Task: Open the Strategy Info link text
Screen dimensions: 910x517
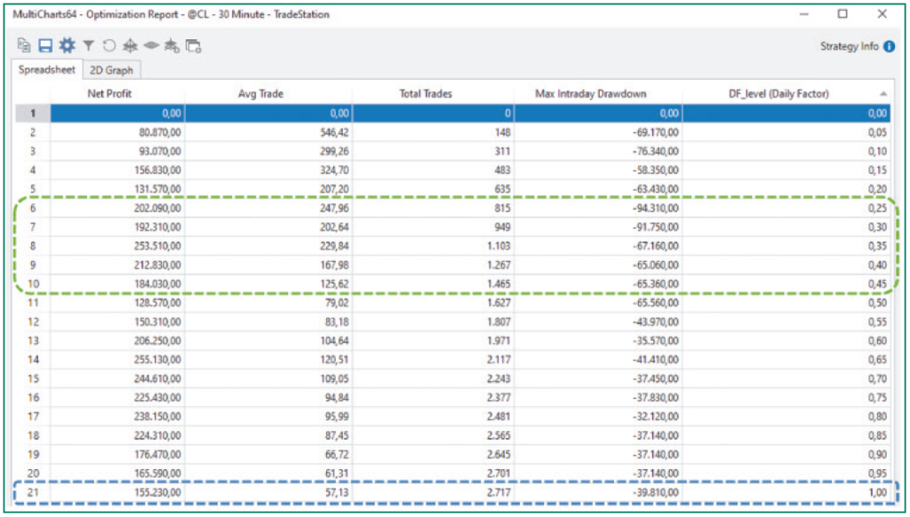Action: point(849,46)
